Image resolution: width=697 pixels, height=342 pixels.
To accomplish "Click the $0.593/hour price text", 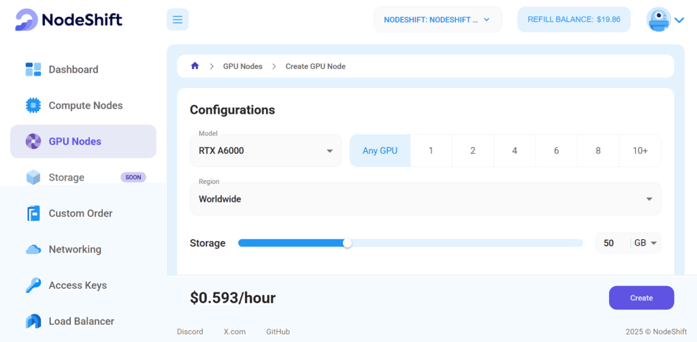I will click(x=233, y=298).
